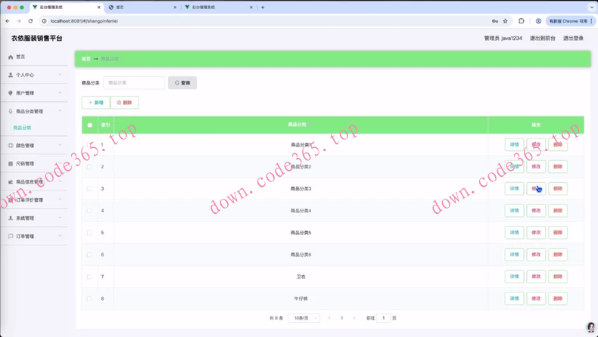
Task: Click the 用户管理 sidebar icon
Action: tap(11, 93)
